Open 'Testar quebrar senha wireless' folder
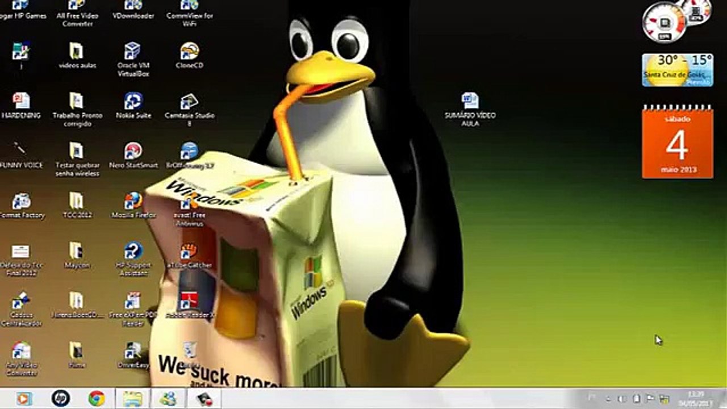The height and width of the screenshot is (409, 727). (77, 160)
